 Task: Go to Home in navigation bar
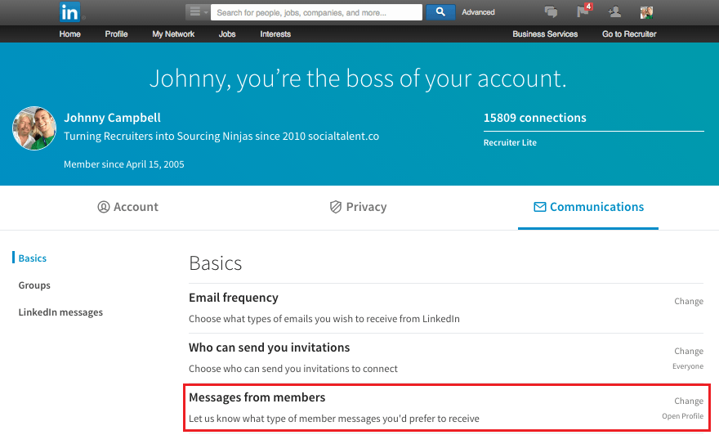[69, 34]
